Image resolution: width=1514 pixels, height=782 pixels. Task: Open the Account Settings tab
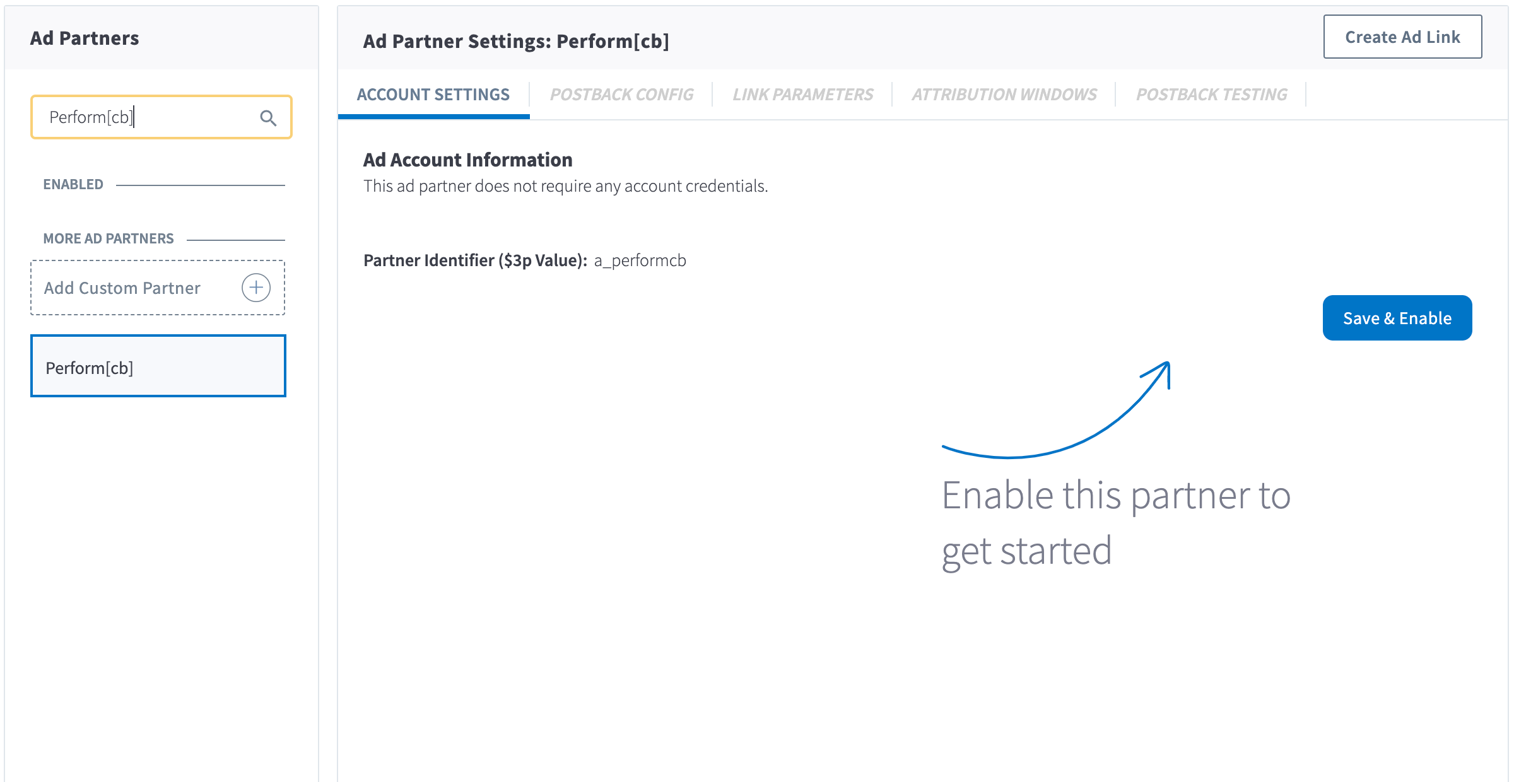[433, 95]
